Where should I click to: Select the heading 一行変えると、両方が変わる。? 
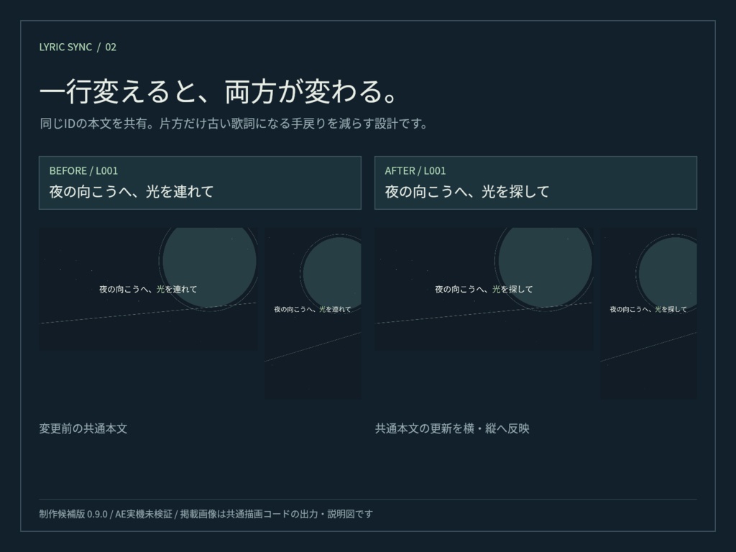(218, 91)
